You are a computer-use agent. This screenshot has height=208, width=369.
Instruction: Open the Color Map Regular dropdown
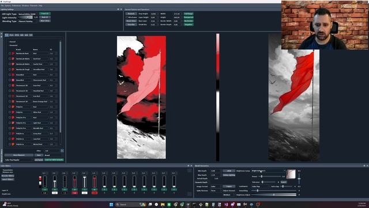(x=18, y=160)
